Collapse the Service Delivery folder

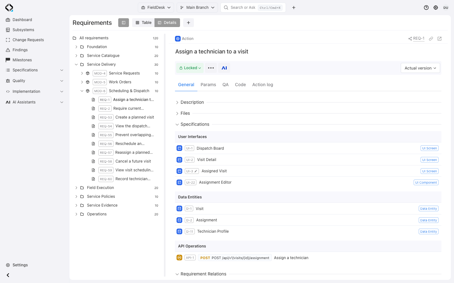(76, 64)
